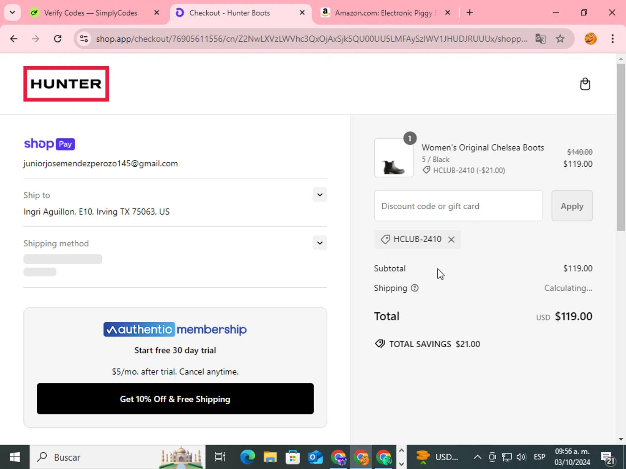
Task: Open Task View in the taskbar
Action: tap(220, 457)
